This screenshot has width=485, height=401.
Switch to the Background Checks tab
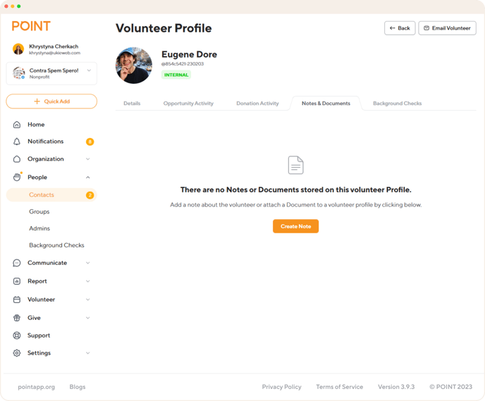[x=397, y=104]
